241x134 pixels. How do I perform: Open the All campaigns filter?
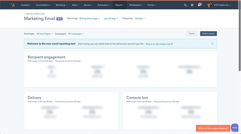(x=76, y=34)
